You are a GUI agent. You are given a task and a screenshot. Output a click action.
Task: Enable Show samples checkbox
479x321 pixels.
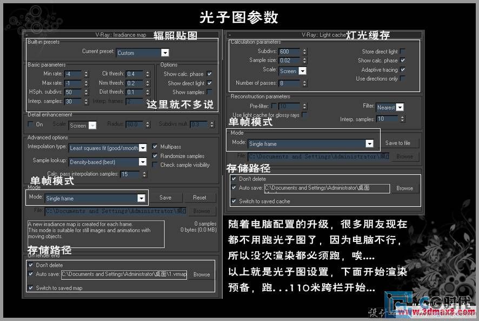(x=209, y=92)
